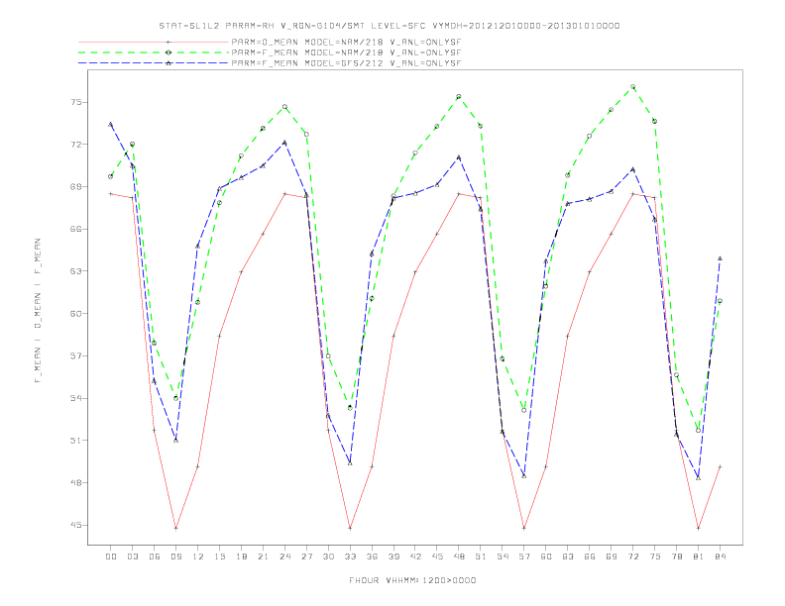Click the green circle data point at hour 72

click(632, 87)
